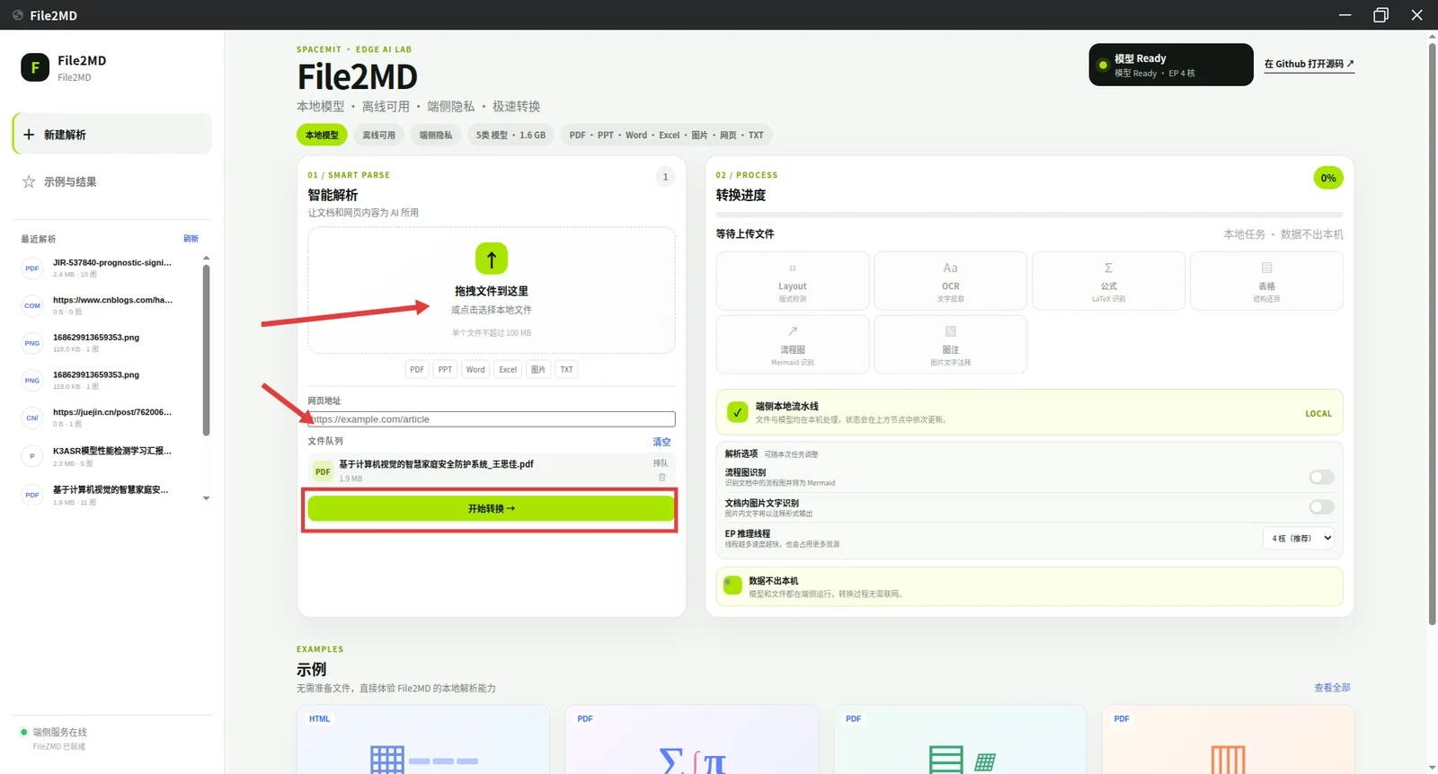Click the queued file 基于计算机视觉的智慧家庭安全防护系统_王思佳.pdf
The width and height of the screenshot is (1438, 774).
436,464
